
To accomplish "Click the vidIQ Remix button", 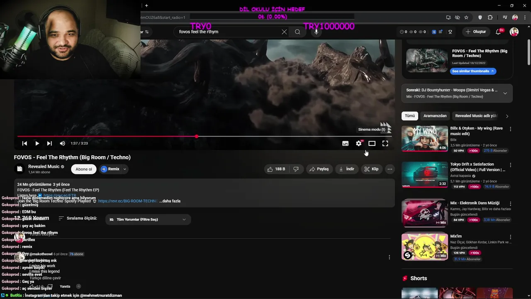I will click(110, 169).
